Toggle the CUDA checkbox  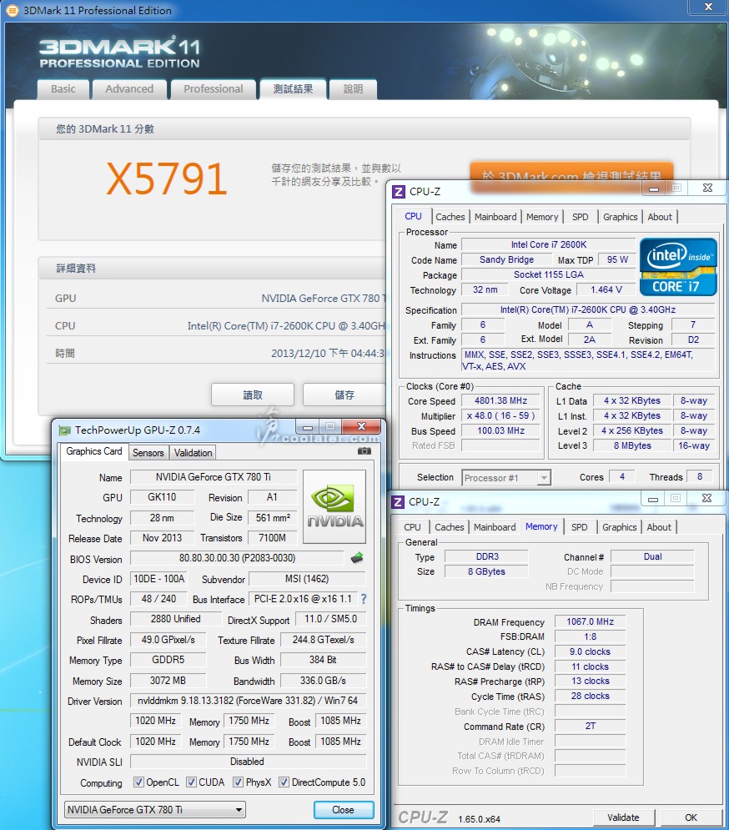(x=191, y=782)
